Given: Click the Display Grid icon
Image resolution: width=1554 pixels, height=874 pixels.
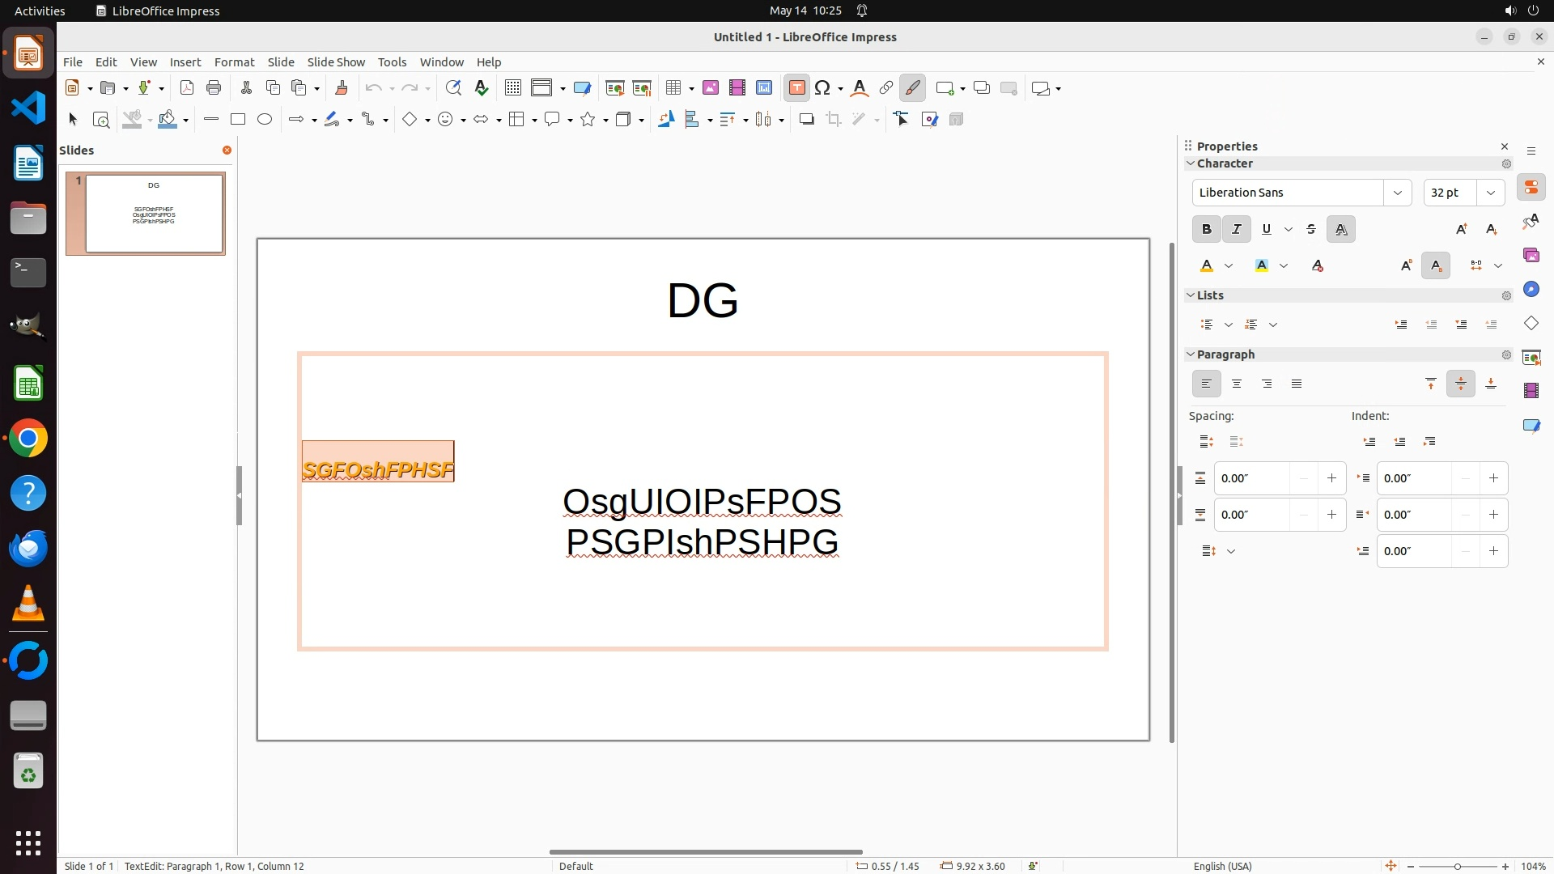Looking at the screenshot, I should pos(512,88).
